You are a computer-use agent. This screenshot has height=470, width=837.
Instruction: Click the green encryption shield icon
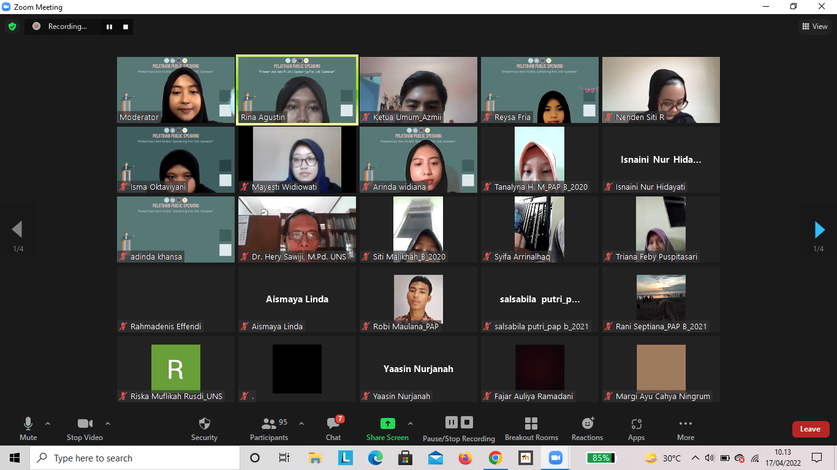click(x=12, y=26)
